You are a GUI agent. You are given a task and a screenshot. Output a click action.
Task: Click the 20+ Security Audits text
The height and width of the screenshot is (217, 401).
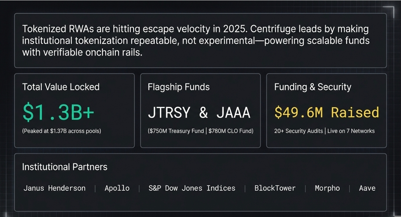point(298,131)
